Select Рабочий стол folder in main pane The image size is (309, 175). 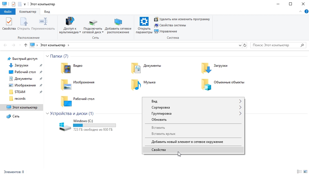point(78,101)
